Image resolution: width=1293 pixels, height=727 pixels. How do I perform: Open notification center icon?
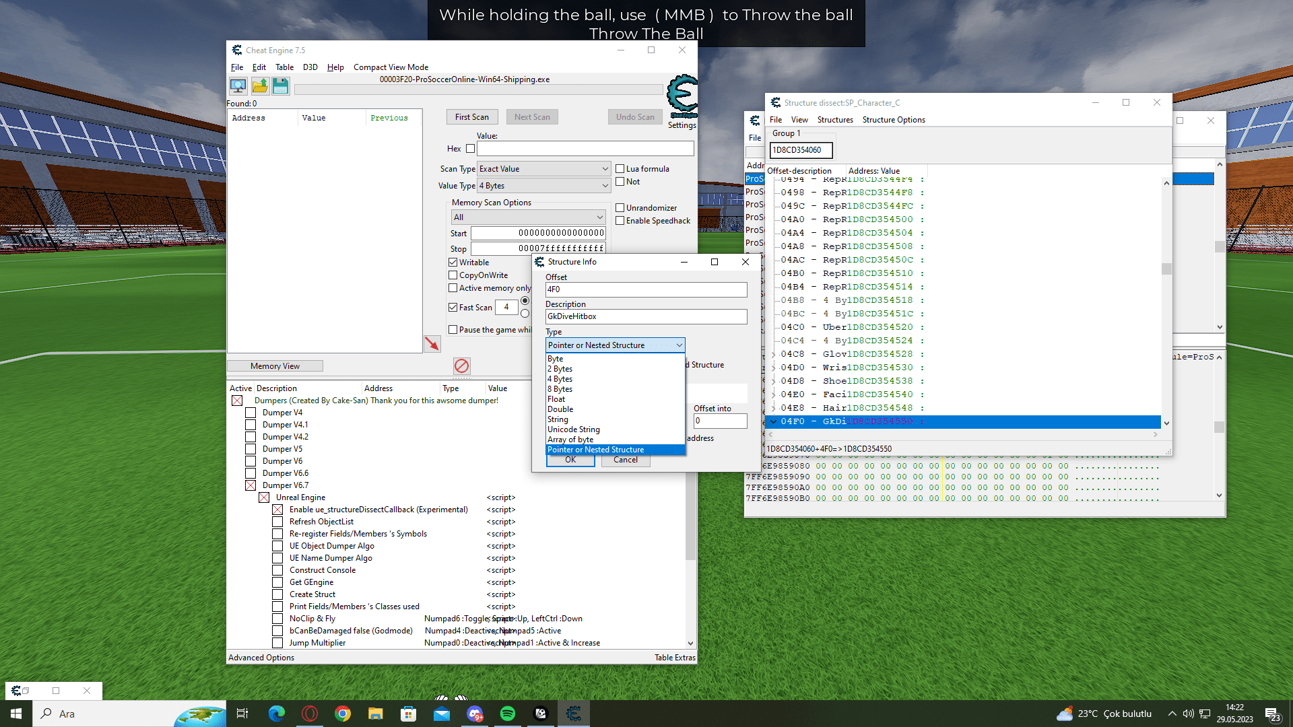click(1273, 714)
